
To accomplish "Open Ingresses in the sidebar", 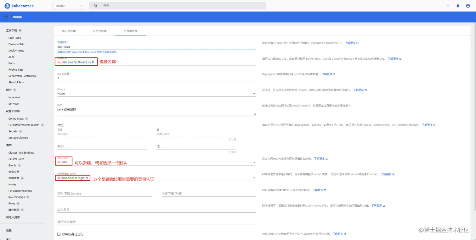I will pyautogui.click(x=14, y=97).
